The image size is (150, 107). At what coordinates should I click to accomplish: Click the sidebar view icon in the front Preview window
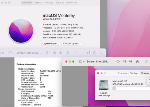tap(80, 62)
